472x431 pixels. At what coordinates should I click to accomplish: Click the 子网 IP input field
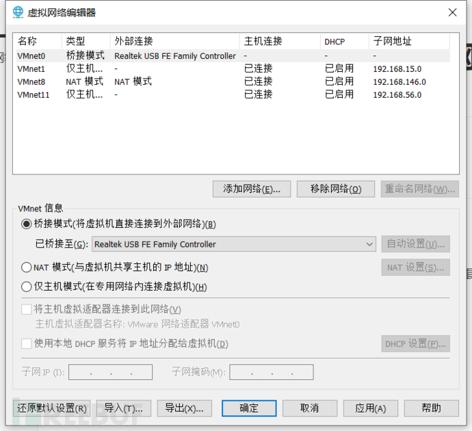(x=110, y=372)
